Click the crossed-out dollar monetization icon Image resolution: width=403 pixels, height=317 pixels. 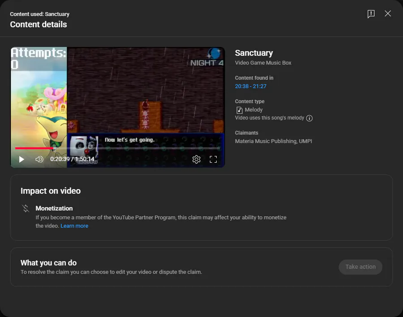pyautogui.click(x=26, y=208)
